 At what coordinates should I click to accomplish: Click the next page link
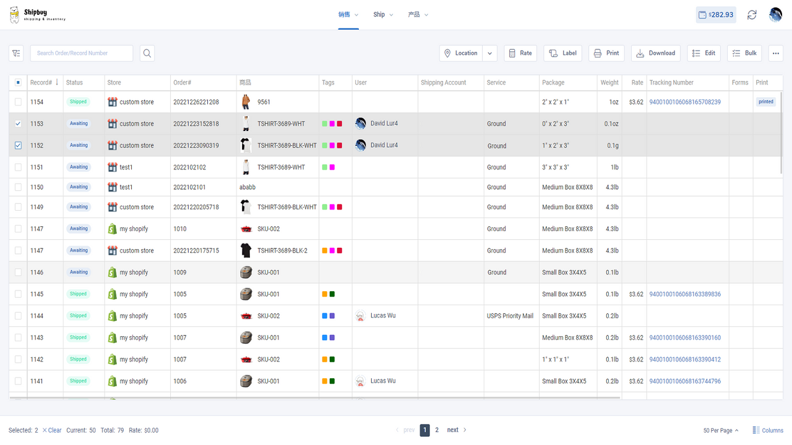point(457,430)
